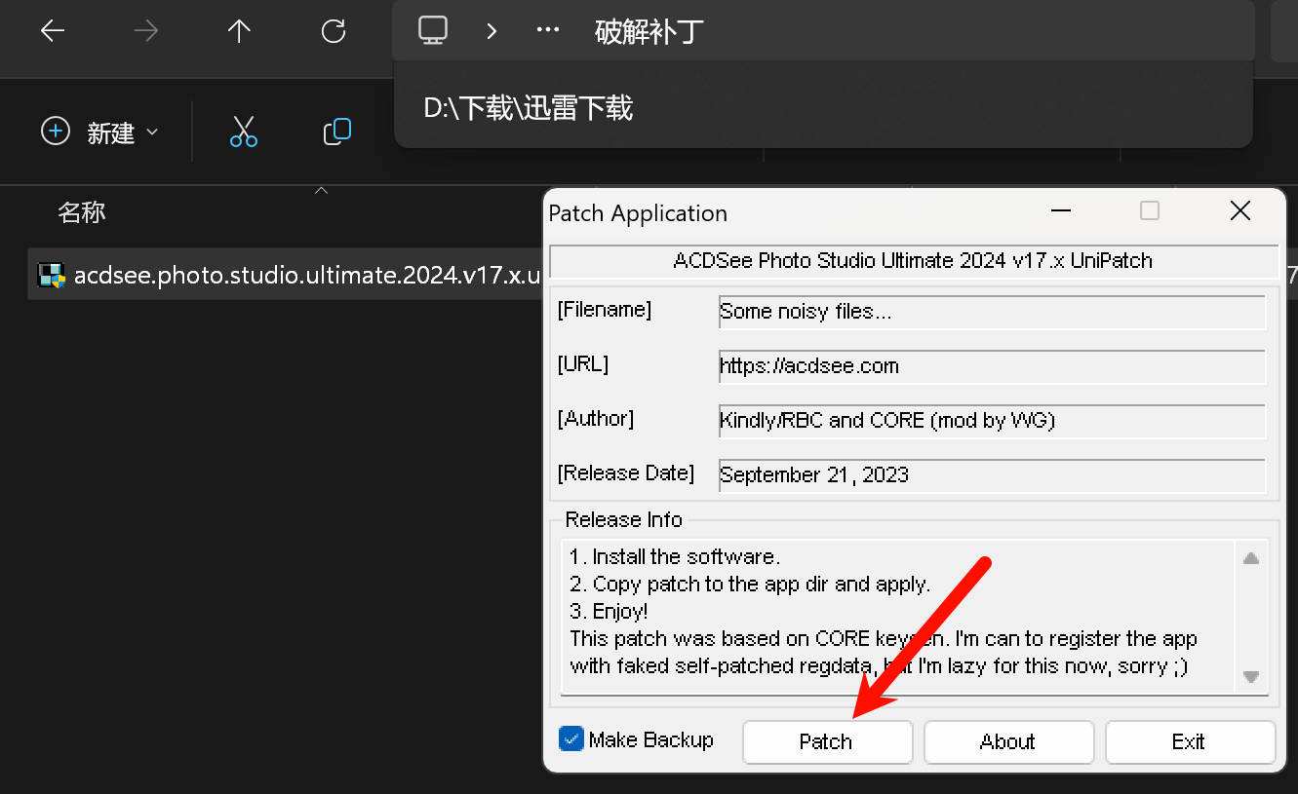
Task: Minimize the Patch Application window
Action: [x=1060, y=211]
